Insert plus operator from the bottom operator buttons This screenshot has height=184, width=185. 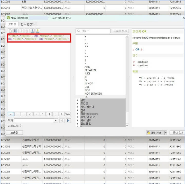click(x=17, y=114)
